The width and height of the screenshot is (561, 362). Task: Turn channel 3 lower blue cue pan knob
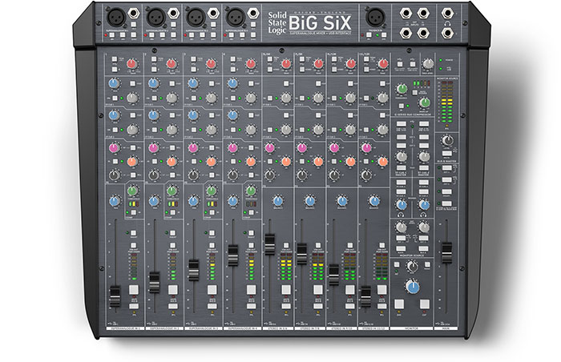193,115
